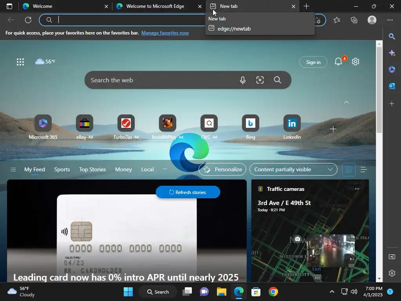Expand Content partially visible dropdown
This screenshot has height=301, width=401.
pos(293,169)
